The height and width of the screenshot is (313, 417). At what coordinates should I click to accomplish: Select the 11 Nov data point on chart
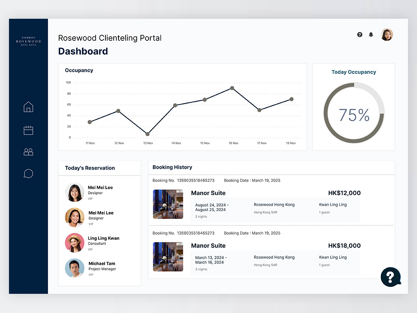pos(90,122)
